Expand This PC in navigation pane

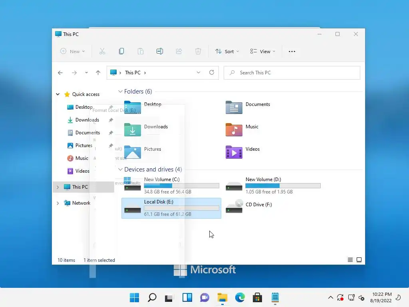pos(58,187)
